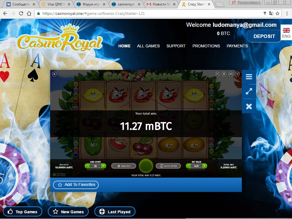292x219 pixels.
Task: Open the blue hamburger side menu
Action: coord(249,77)
